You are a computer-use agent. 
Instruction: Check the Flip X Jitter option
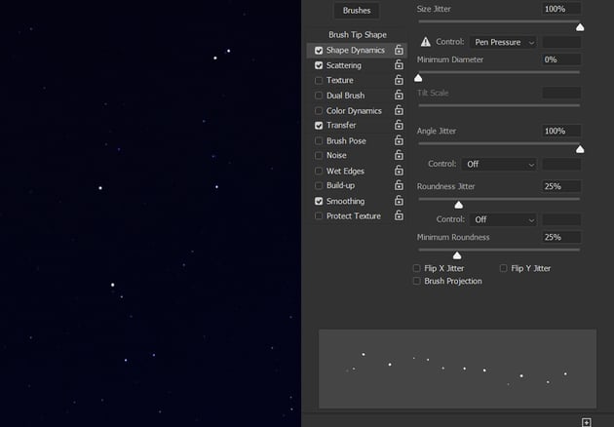point(417,268)
